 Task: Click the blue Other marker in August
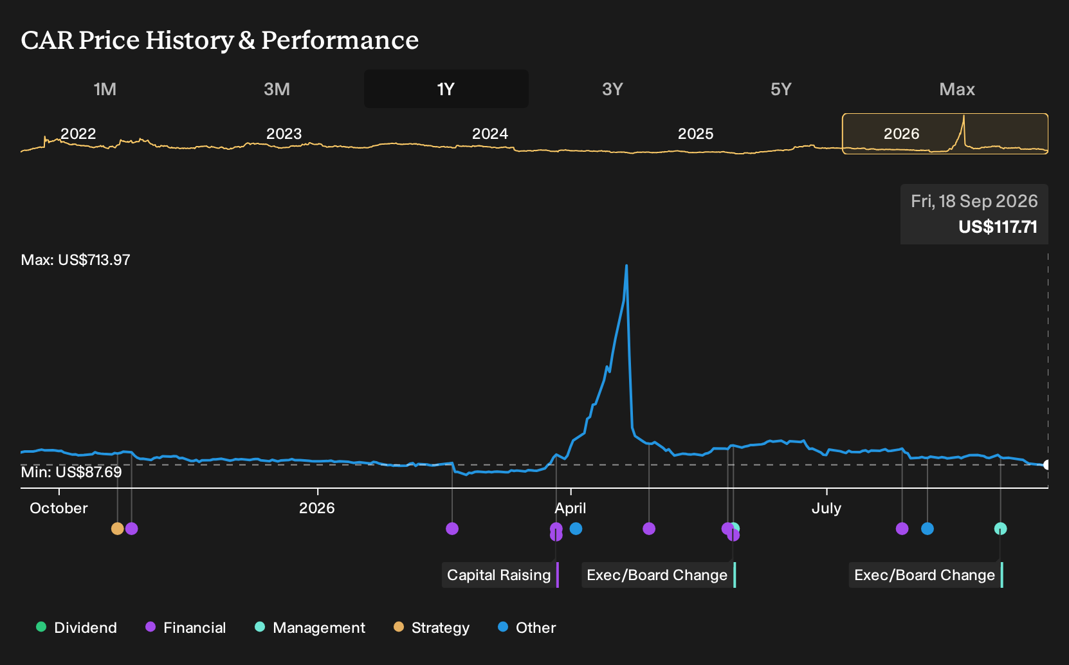click(927, 529)
